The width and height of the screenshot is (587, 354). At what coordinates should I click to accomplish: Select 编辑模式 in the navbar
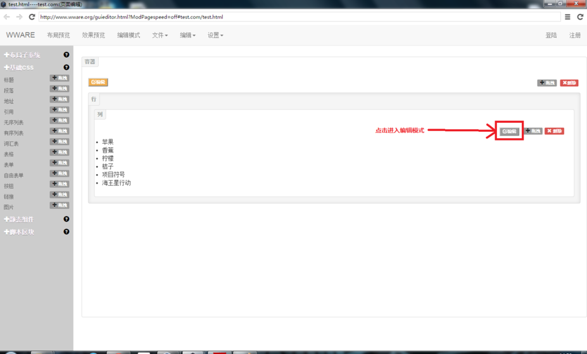[x=129, y=35]
